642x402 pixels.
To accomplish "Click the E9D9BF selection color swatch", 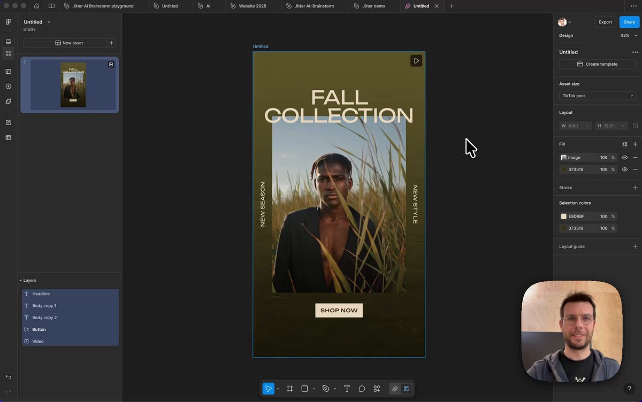I will click(x=563, y=217).
